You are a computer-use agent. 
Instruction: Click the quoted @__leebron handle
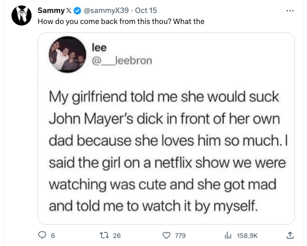tap(122, 60)
